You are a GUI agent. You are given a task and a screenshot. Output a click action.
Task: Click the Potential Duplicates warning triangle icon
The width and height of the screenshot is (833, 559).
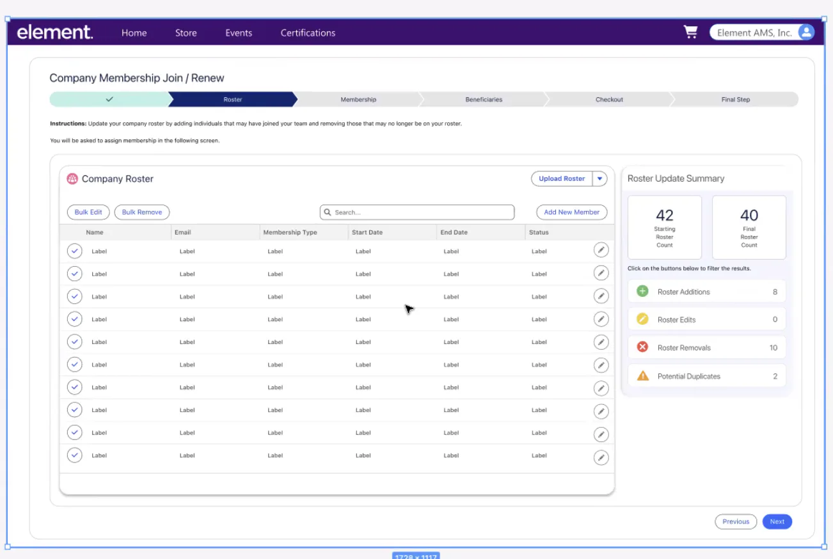point(642,376)
